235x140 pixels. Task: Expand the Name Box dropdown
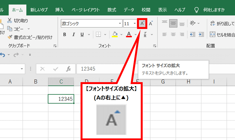pos(22,69)
